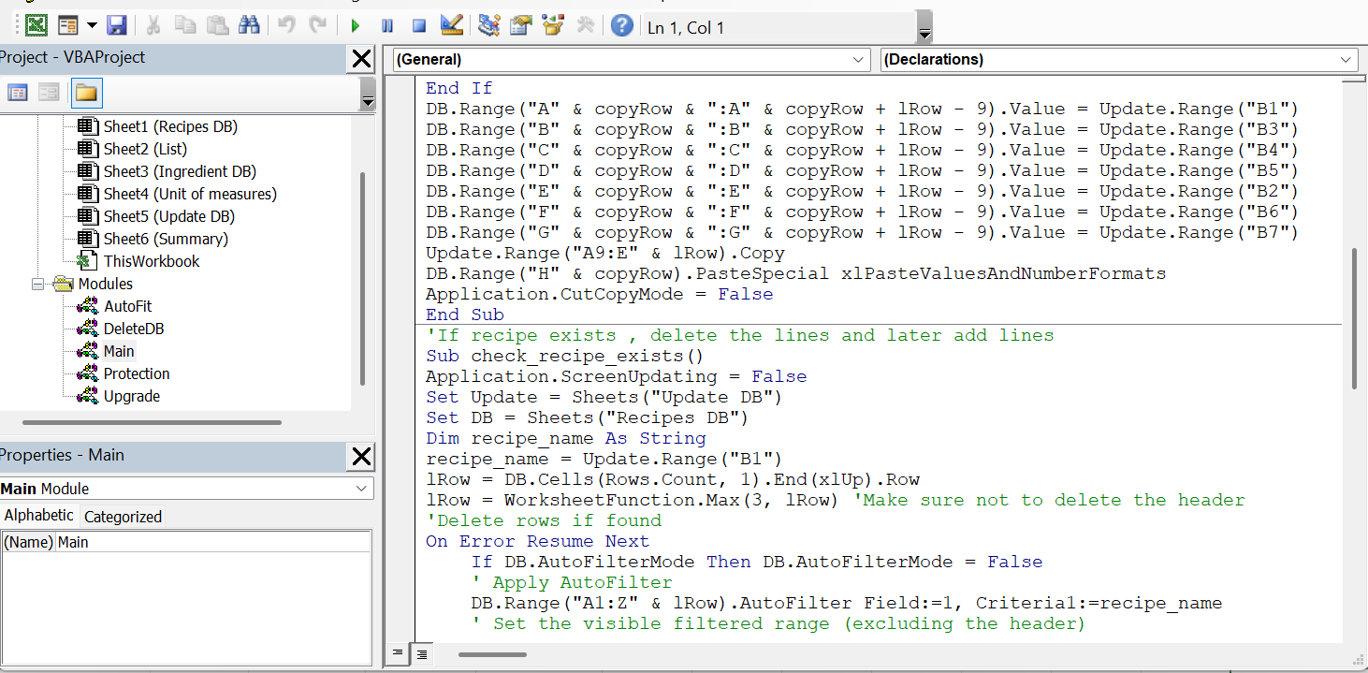Image resolution: width=1368 pixels, height=673 pixels.
Task: Open the (General) object dropdown
Action: (860, 60)
